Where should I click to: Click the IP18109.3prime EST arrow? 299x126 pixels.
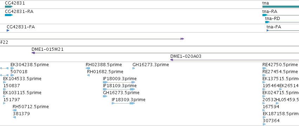[119, 89]
